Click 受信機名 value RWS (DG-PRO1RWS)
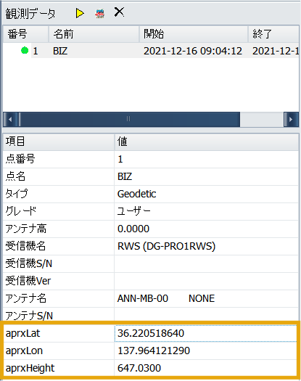Viewport: 301px width, 381px height. point(166,246)
